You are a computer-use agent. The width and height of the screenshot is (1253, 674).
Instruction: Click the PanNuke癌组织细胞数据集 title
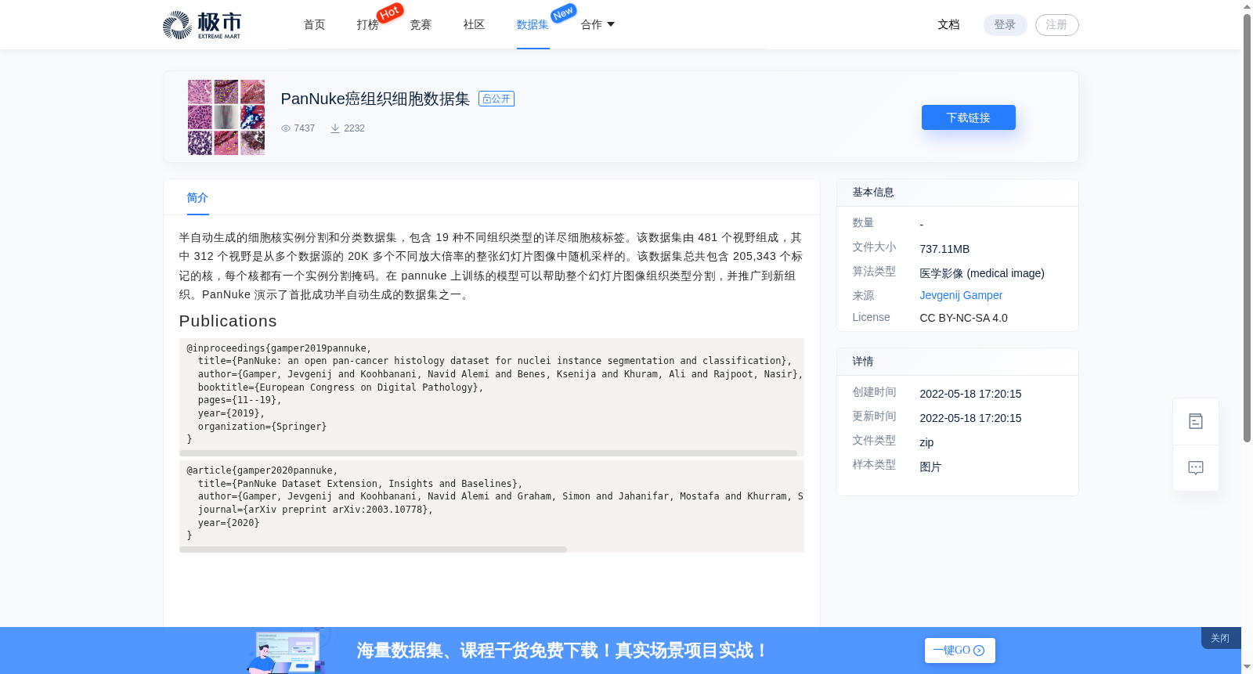coord(375,99)
